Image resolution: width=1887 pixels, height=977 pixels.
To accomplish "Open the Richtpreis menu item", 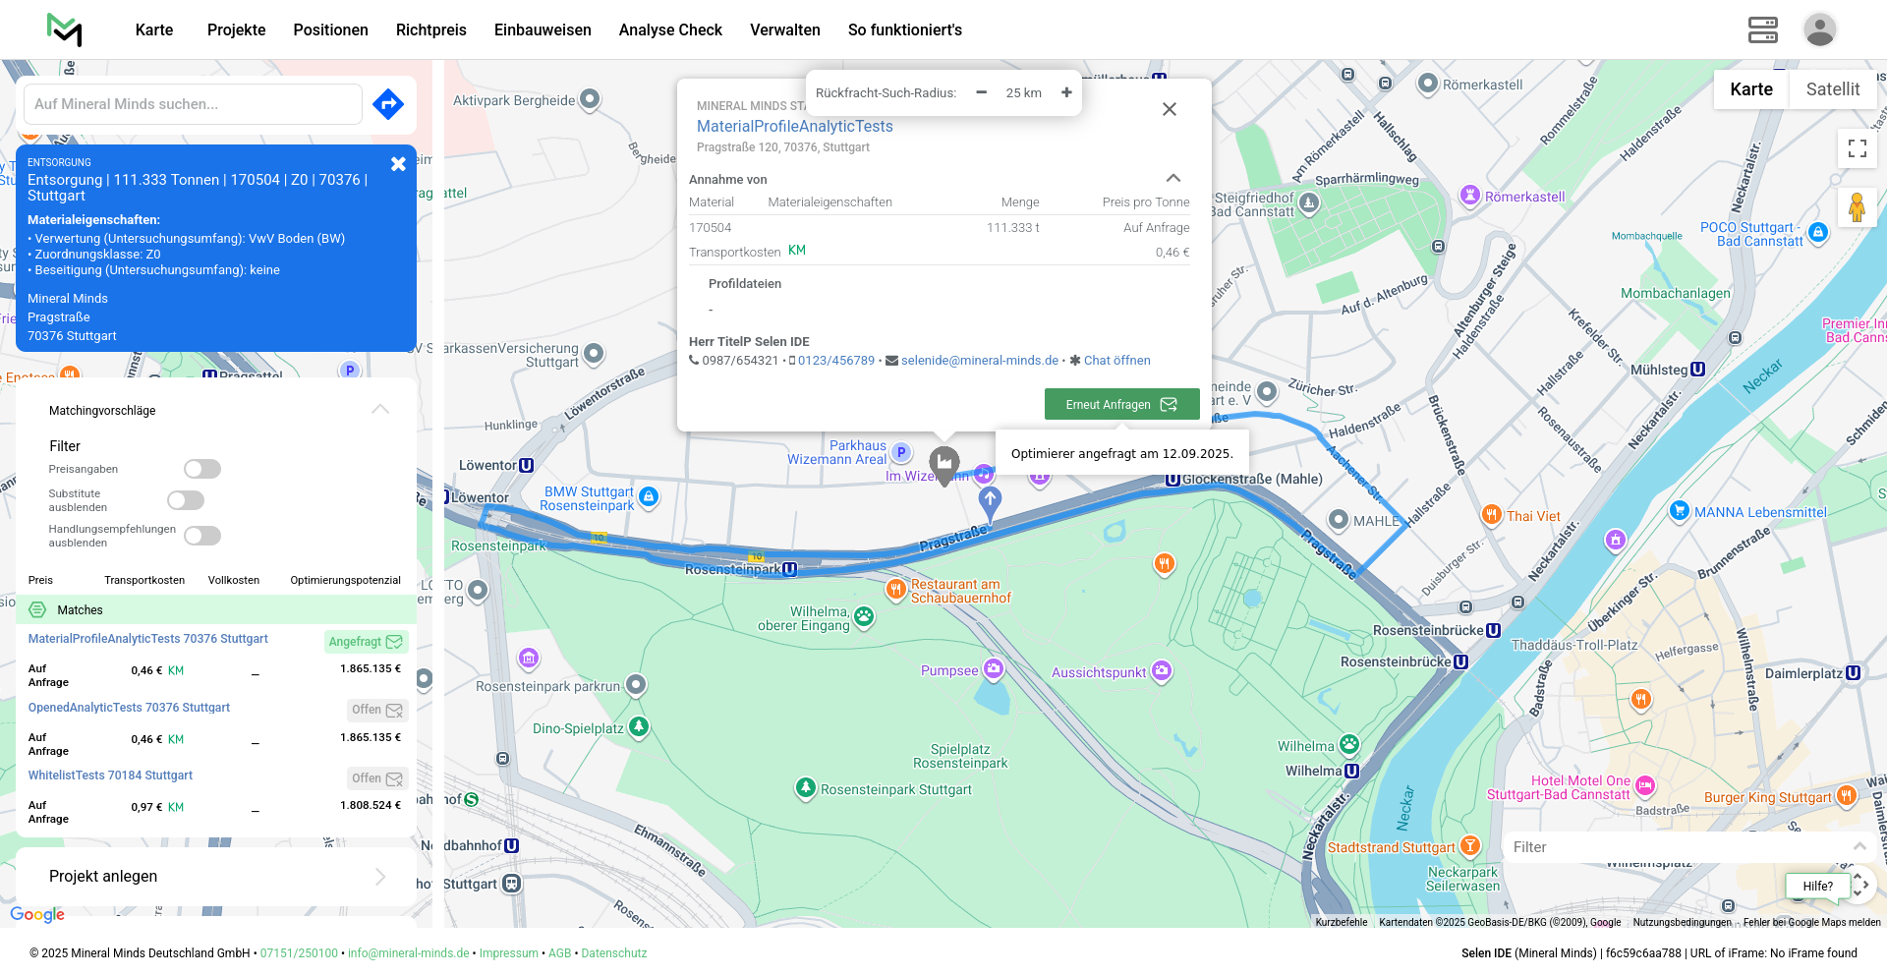I will pos(430,29).
